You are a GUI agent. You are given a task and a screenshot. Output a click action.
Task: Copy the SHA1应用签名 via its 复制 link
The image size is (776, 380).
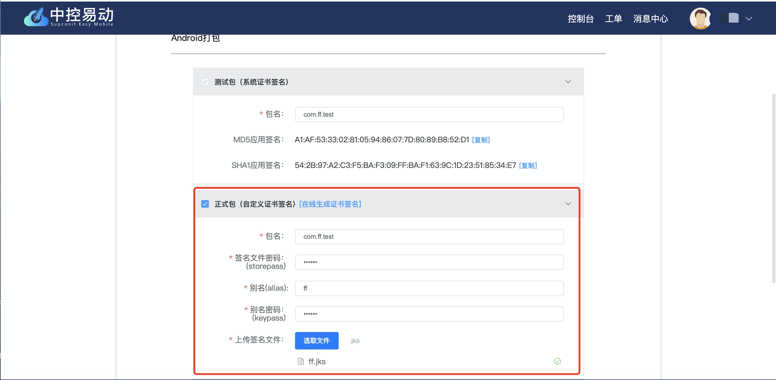(x=528, y=165)
